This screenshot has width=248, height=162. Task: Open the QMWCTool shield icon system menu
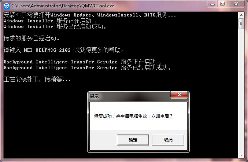point(7,6)
